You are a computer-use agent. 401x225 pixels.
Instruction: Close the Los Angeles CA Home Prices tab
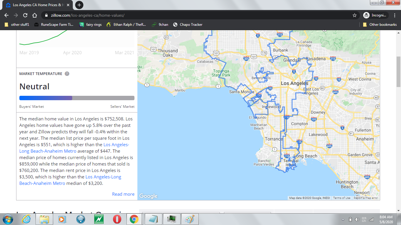pos(69,5)
